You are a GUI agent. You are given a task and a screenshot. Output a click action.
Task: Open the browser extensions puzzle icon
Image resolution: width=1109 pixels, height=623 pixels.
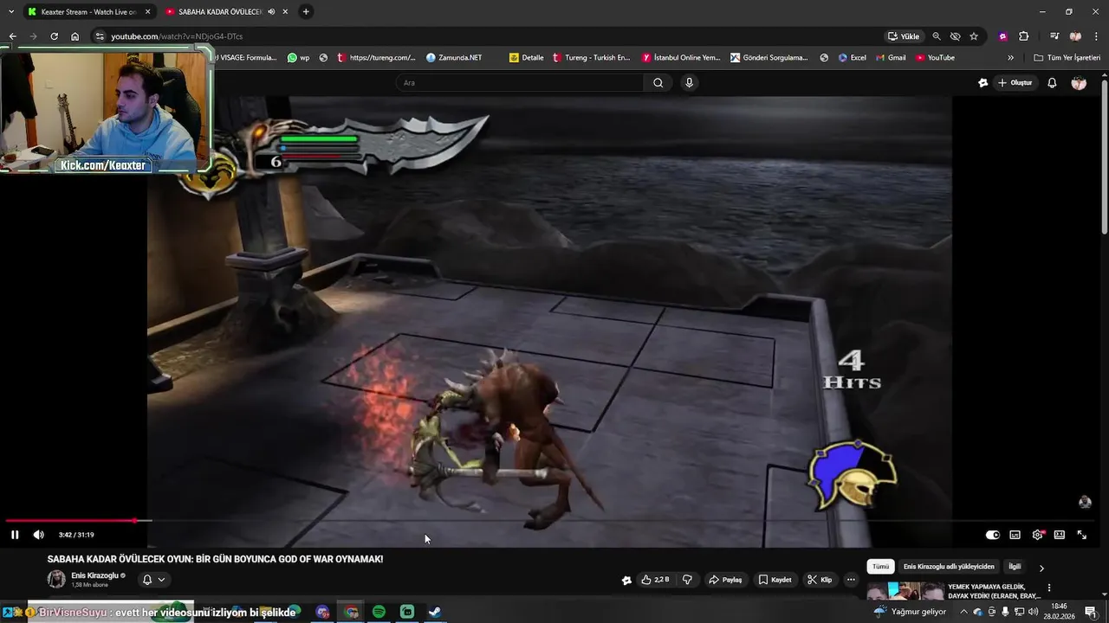coord(1023,36)
